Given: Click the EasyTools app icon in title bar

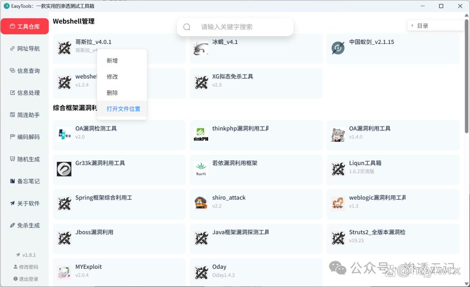Looking at the screenshot, I should (6, 6).
